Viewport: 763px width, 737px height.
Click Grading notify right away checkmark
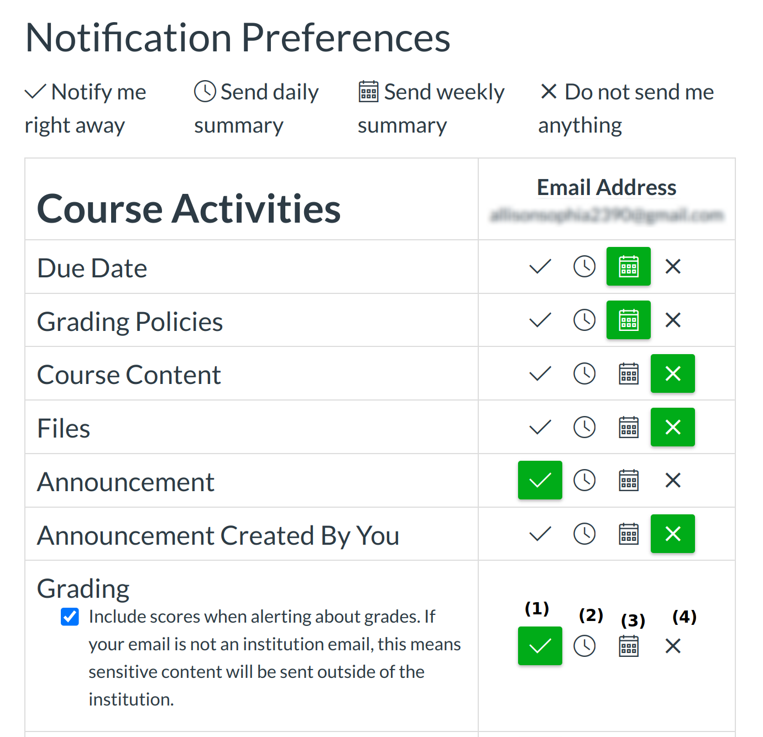point(540,646)
